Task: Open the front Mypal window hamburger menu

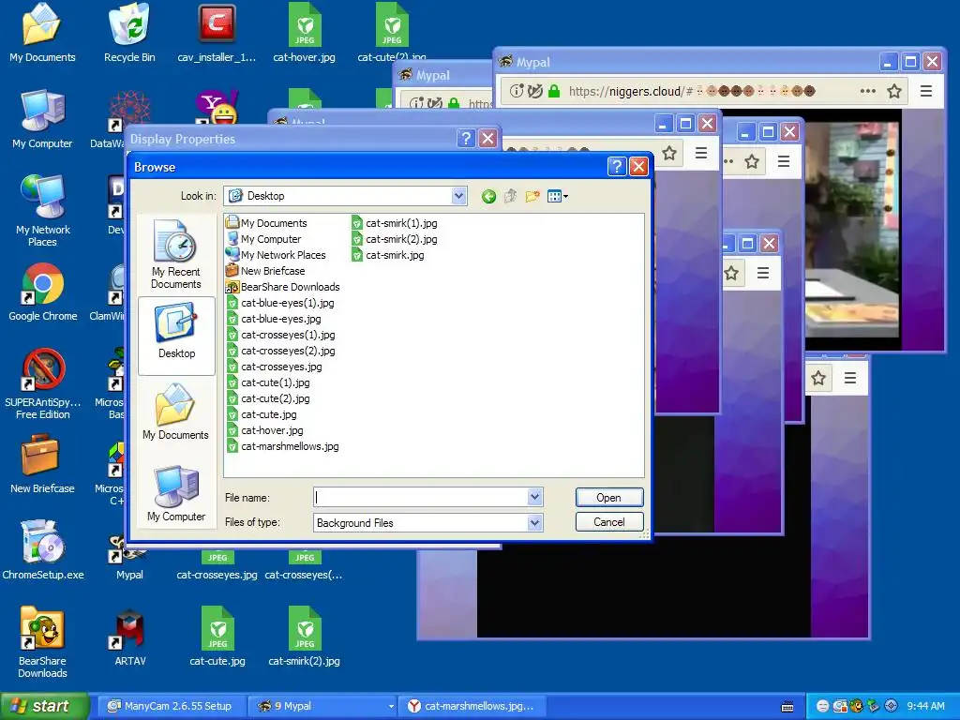Action: (926, 91)
